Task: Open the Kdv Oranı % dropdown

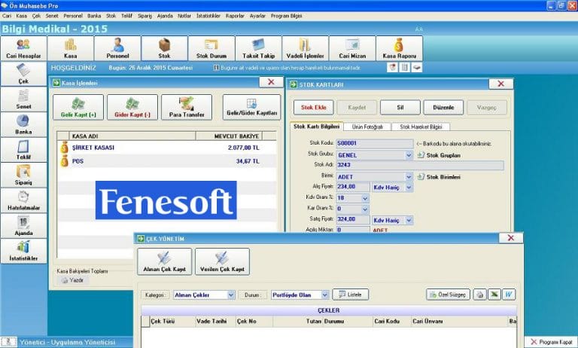Action: click(365, 198)
